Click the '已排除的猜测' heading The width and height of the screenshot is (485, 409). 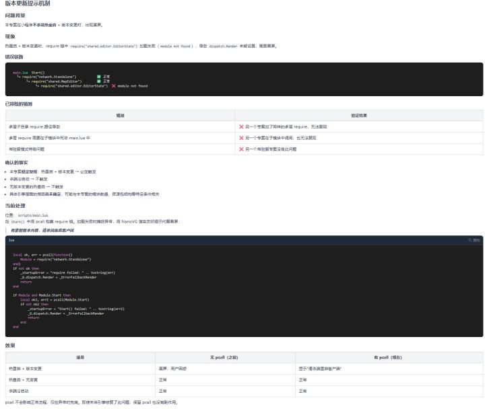[19, 104]
